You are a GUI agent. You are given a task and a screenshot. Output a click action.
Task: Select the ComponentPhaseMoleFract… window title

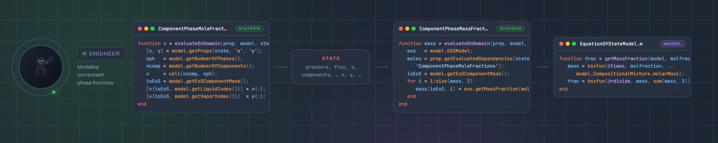pyautogui.click(x=193, y=29)
